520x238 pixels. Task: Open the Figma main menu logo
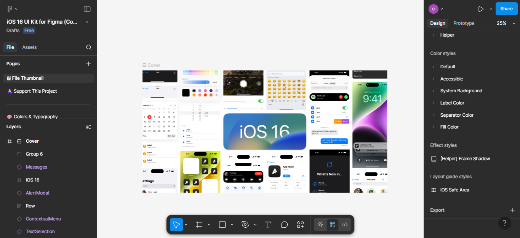(10, 9)
